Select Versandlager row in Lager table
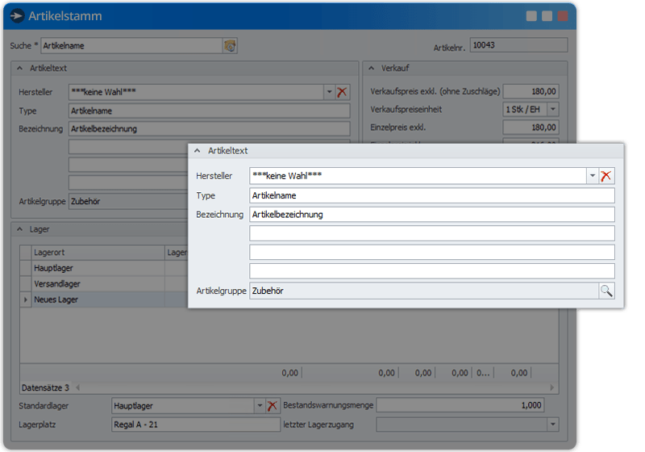The height and width of the screenshot is (452, 645). click(104, 283)
